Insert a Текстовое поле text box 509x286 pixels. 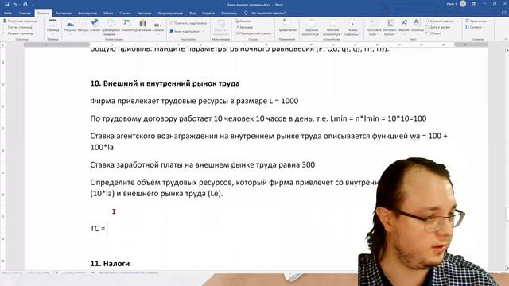coord(374,27)
